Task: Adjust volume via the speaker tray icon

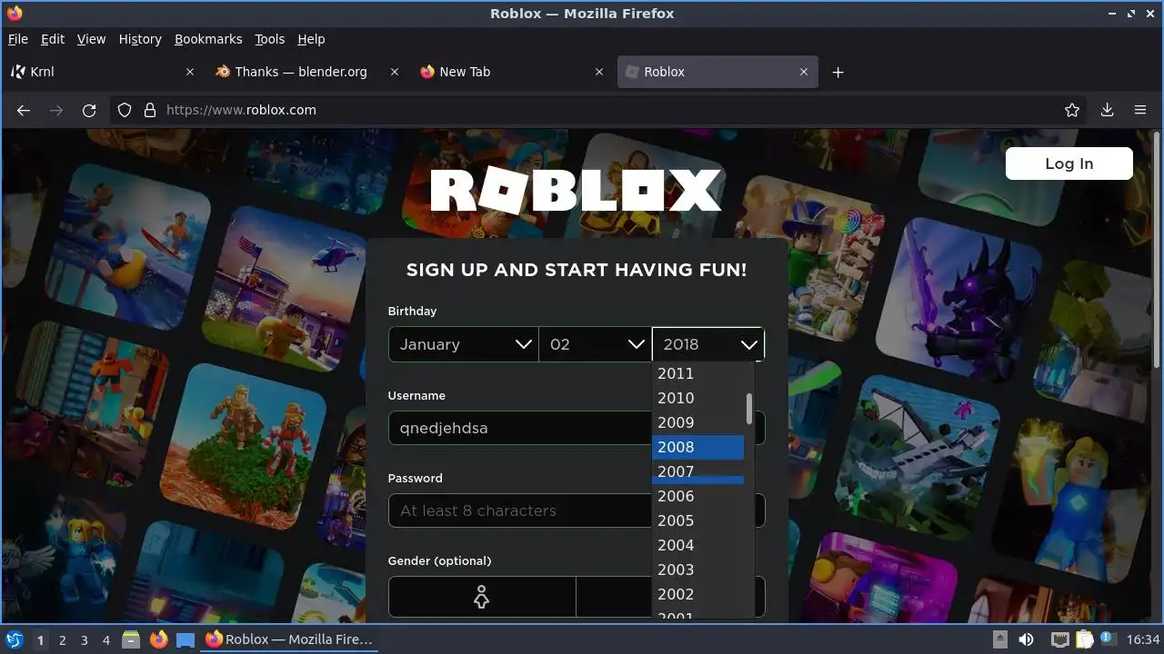Action: tap(1026, 640)
